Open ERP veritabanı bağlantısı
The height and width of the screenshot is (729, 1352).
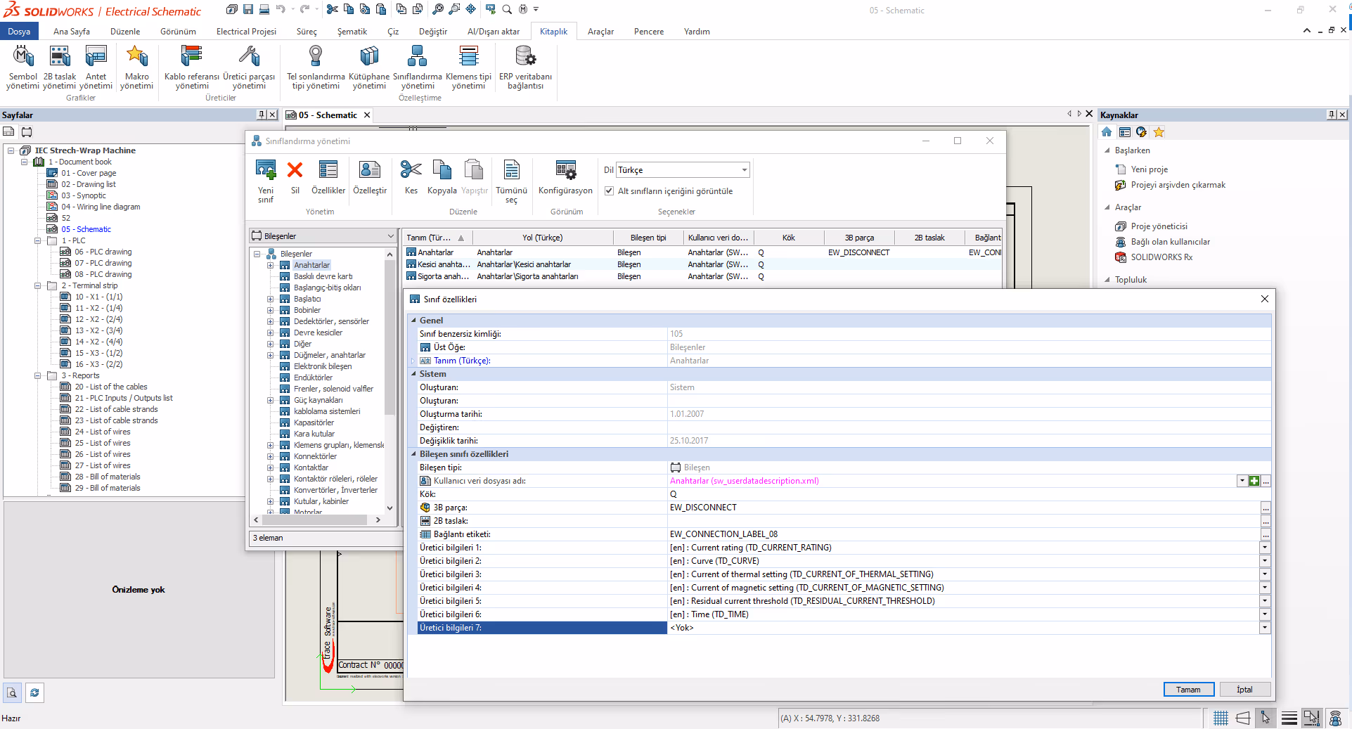pos(525,67)
